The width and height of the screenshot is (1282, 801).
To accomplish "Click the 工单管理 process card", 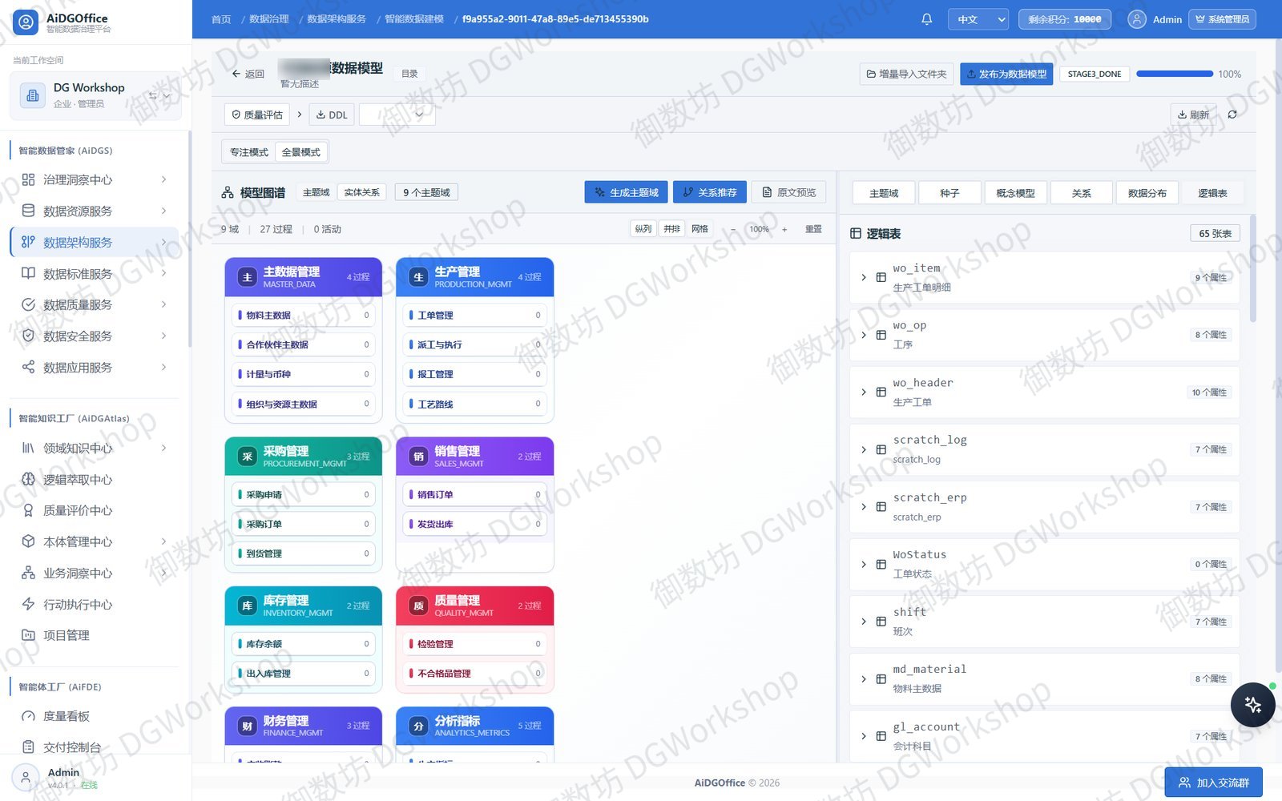I will pos(475,315).
